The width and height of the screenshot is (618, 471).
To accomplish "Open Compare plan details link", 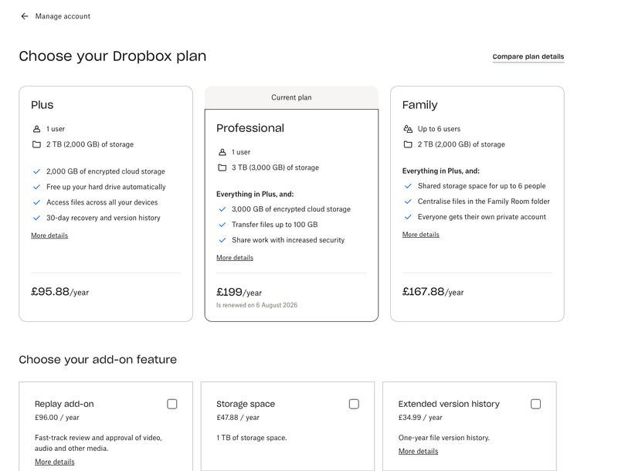I will (x=528, y=57).
